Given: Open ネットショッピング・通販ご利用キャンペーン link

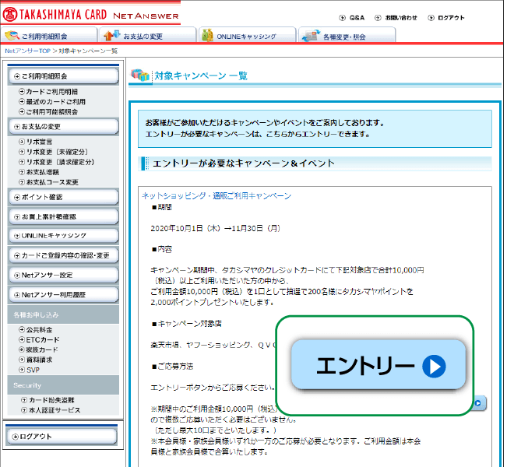Looking at the screenshot, I should tap(217, 196).
